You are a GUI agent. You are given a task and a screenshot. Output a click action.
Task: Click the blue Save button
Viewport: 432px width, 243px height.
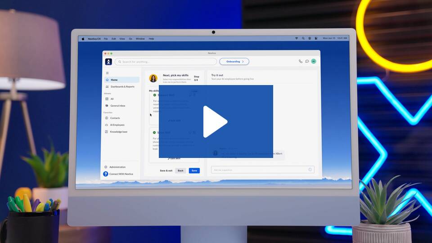194,171
